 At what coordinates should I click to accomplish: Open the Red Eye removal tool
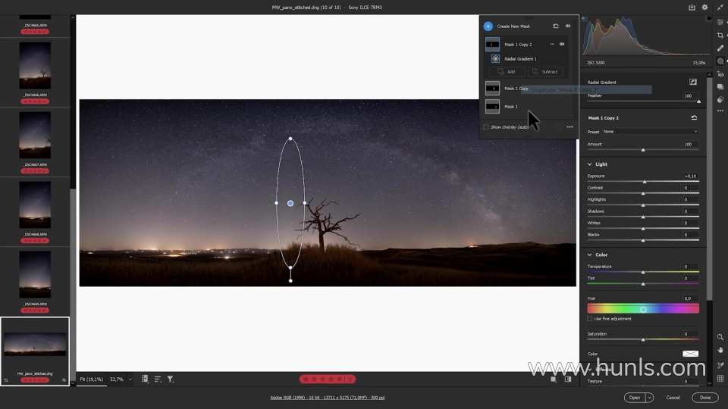pos(720,74)
